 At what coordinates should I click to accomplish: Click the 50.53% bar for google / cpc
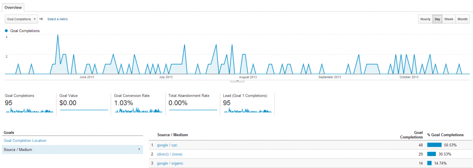[x=434, y=145]
